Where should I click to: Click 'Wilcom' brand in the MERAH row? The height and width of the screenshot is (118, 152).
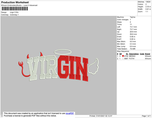[148, 56]
